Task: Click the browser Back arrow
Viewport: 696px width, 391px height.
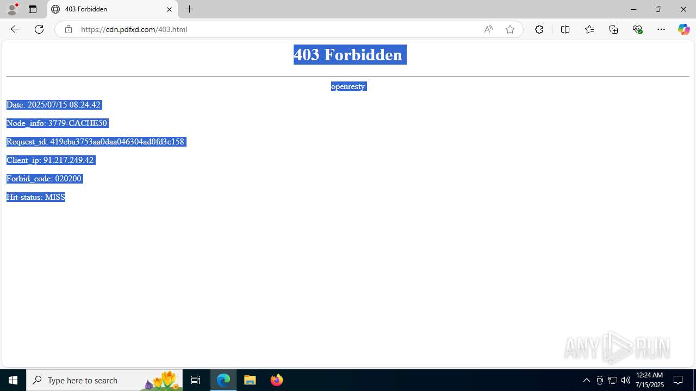Action: tap(15, 29)
